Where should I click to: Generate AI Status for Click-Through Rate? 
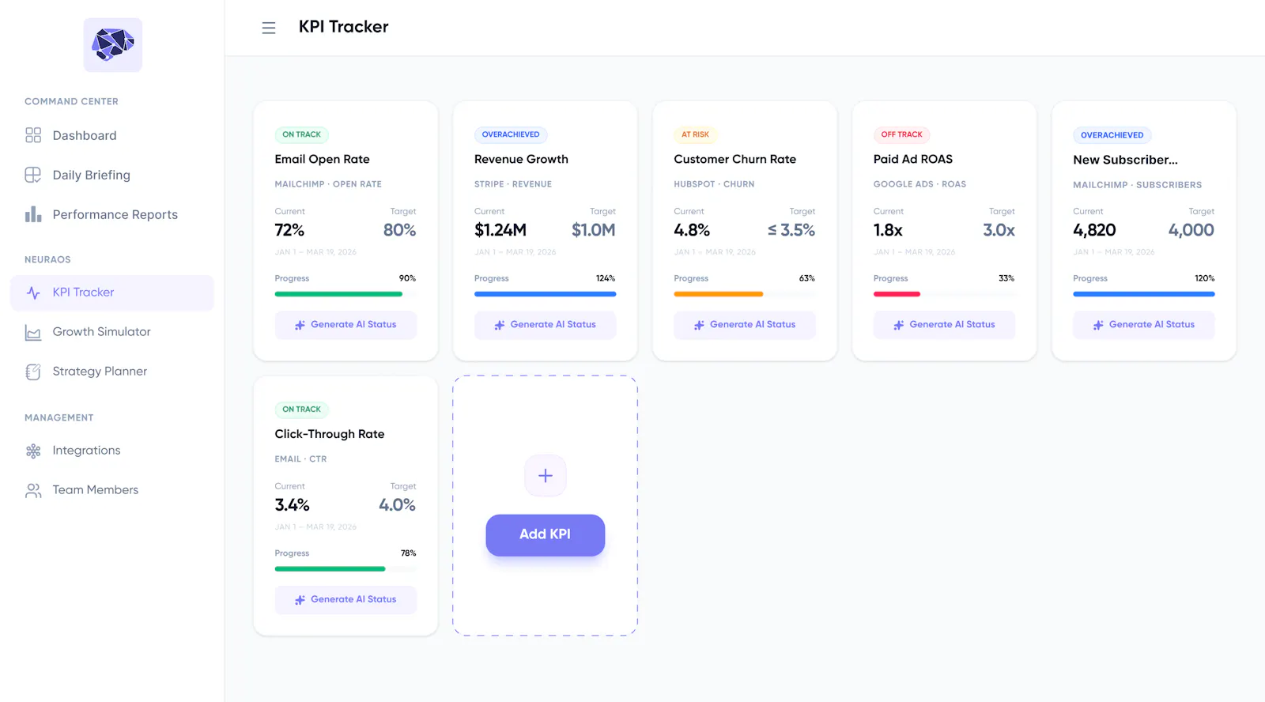tap(346, 600)
